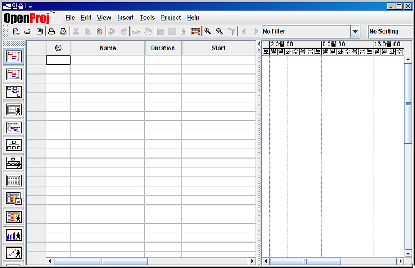The width and height of the screenshot is (415, 268).
Task: Click the '9 3월 08' timescale header
Action: click(347, 44)
